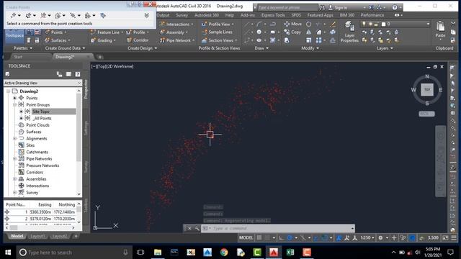Screen dimensions: 461x259
Task: Expand the Pipe Networks tree node
Action: coord(14,159)
